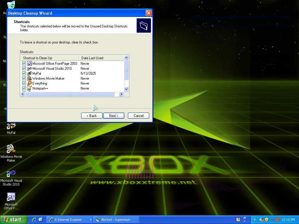
Task: Click the yellow security shield tray icon
Action: (x=267, y=220)
